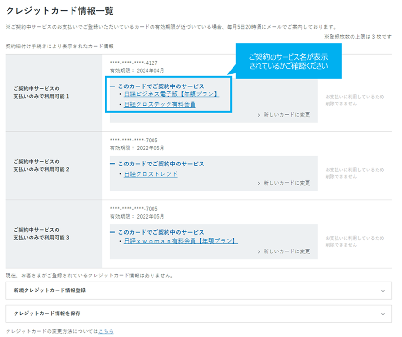The width and height of the screenshot is (402, 337).
Task: Click ※登録枚数の上限は 3 枚です note
Action: [358, 37]
